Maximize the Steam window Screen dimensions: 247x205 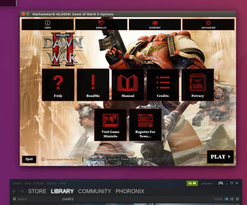click(231, 183)
